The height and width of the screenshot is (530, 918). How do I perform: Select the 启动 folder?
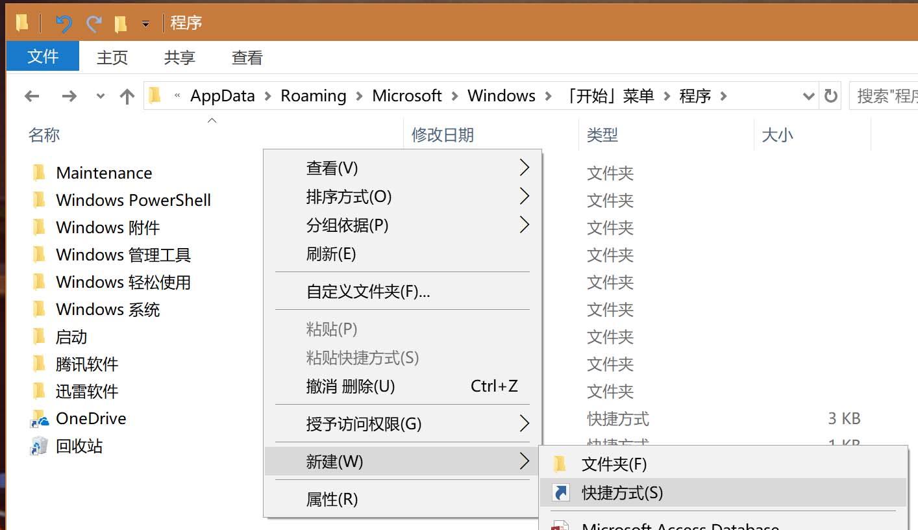(x=71, y=336)
